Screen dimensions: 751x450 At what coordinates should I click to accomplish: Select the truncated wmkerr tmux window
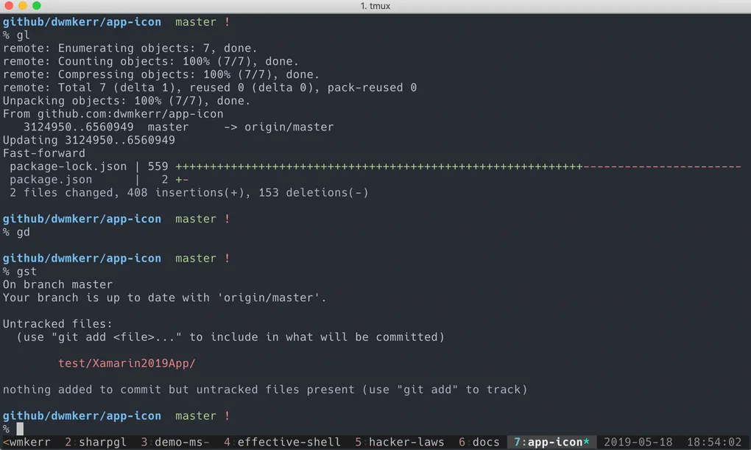pyautogui.click(x=27, y=443)
